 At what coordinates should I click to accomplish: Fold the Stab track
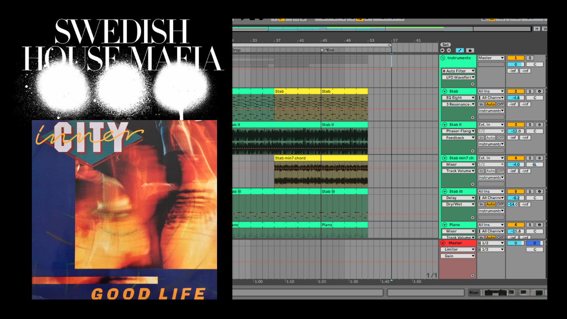pyautogui.click(x=445, y=91)
